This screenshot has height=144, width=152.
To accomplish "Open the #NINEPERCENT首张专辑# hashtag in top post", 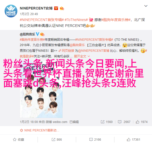I will [42, 20].
